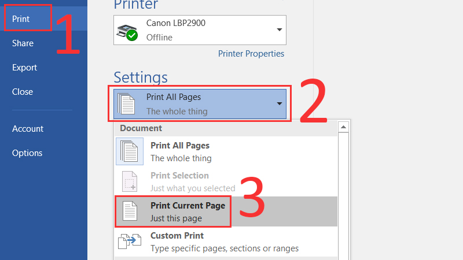Select Print Current Page option
Viewport: 463px width, 260px height.
click(x=188, y=211)
